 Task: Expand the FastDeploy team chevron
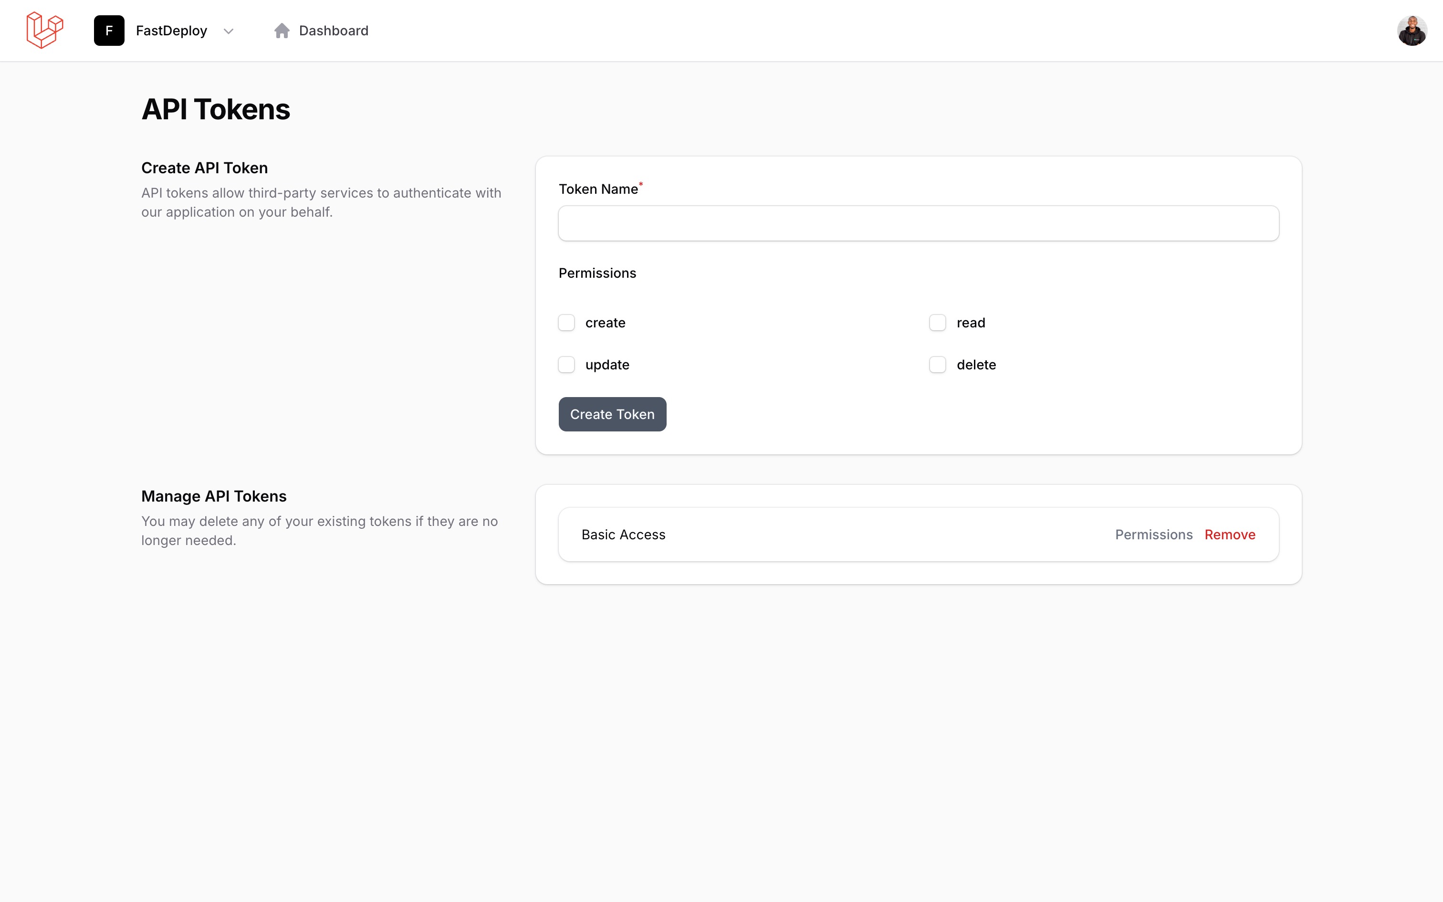229,31
